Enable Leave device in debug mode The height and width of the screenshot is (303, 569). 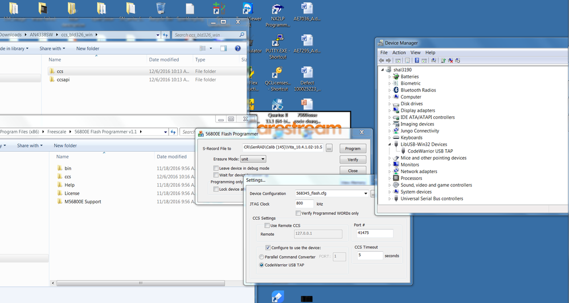point(216,168)
